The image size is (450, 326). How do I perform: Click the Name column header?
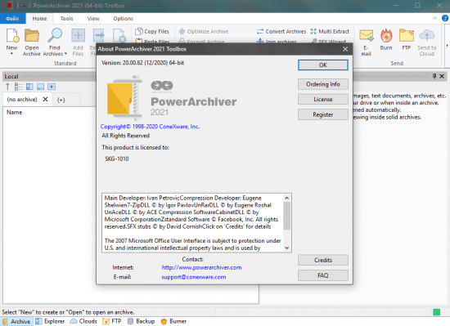coord(15,112)
